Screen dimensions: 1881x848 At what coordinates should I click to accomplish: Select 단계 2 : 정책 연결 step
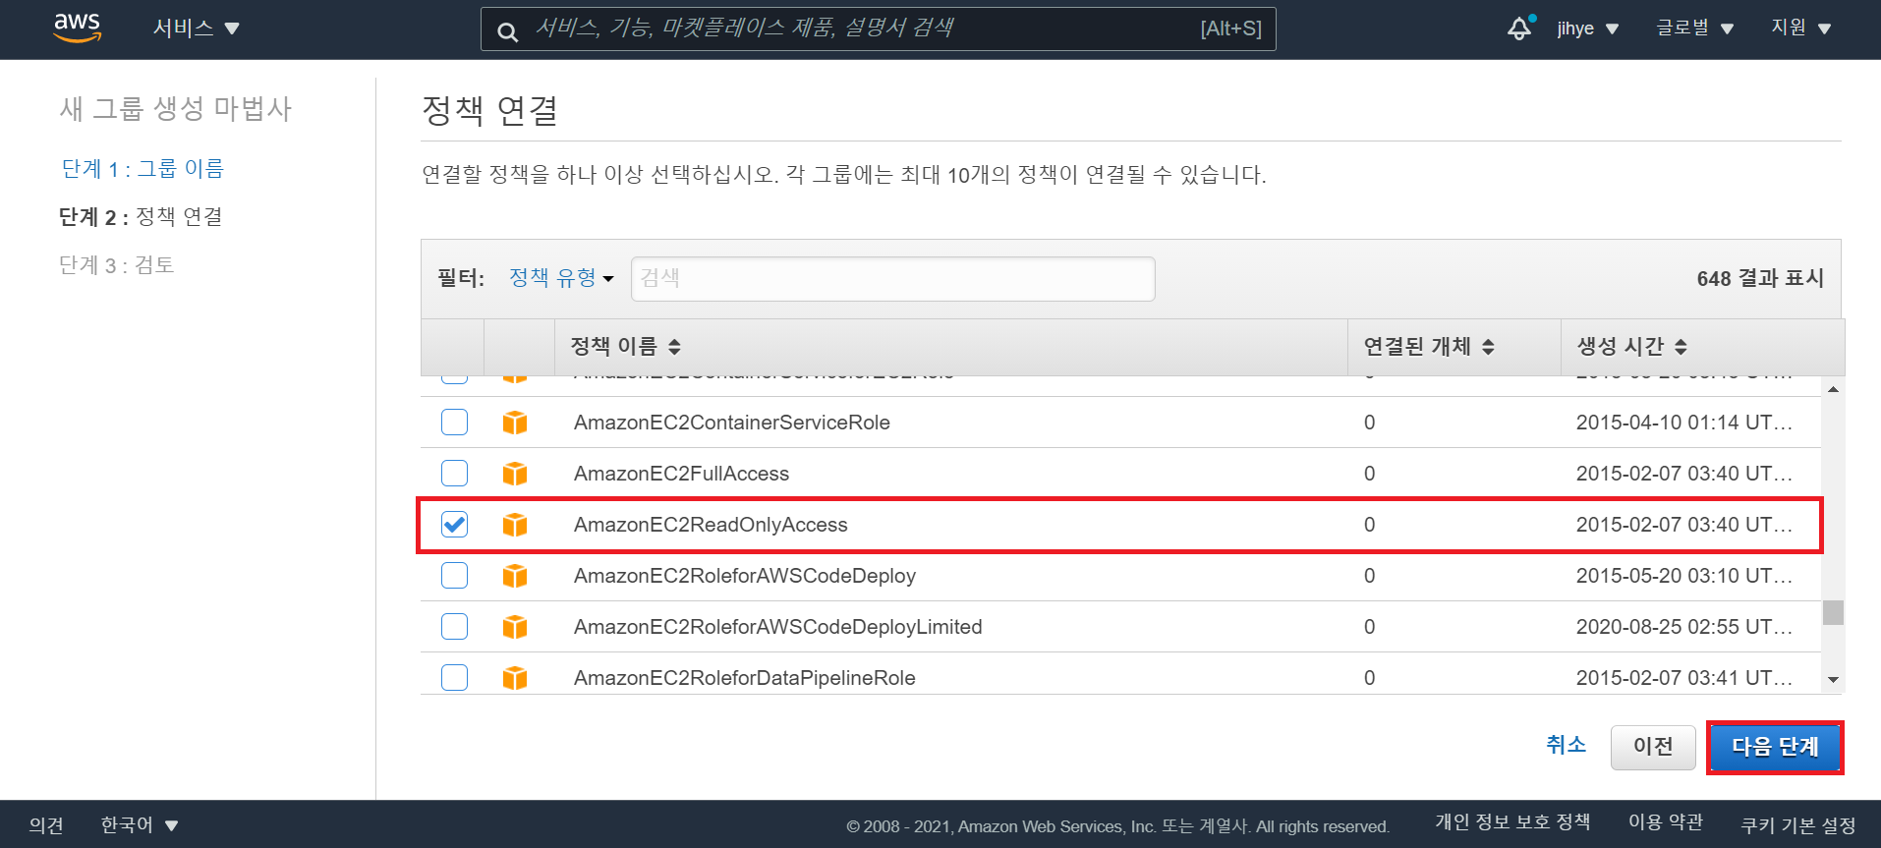click(x=141, y=217)
